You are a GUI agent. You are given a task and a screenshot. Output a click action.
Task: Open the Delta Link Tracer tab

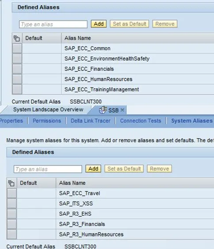coord(91,121)
